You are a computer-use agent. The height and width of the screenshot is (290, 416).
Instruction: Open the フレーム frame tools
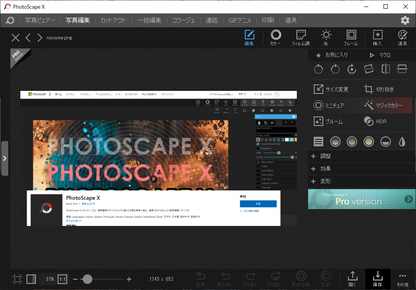(x=351, y=38)
